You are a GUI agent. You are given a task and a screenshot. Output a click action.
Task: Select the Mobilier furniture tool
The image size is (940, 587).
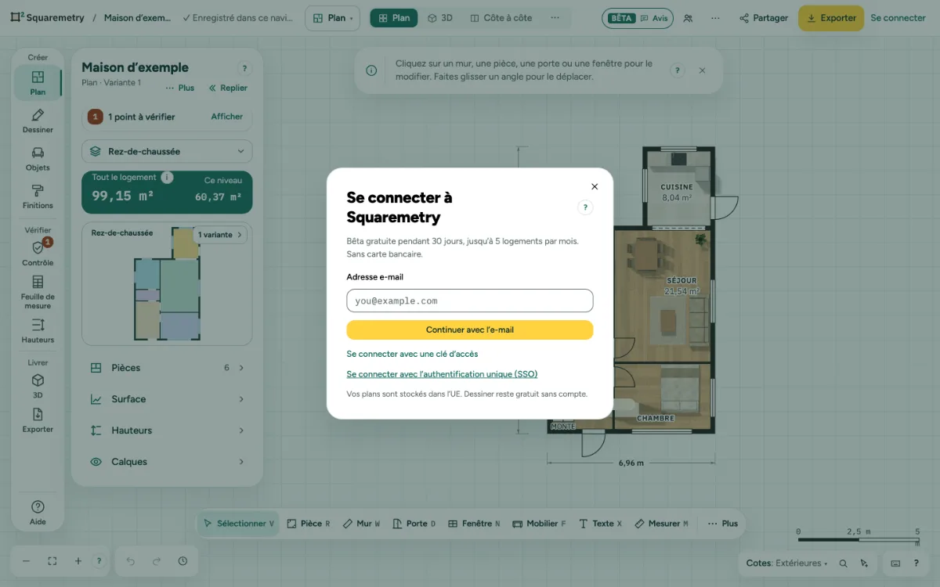tap(539, 524)
